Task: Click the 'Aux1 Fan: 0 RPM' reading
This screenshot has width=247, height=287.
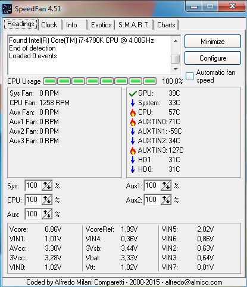Action: tap(34, 122)
